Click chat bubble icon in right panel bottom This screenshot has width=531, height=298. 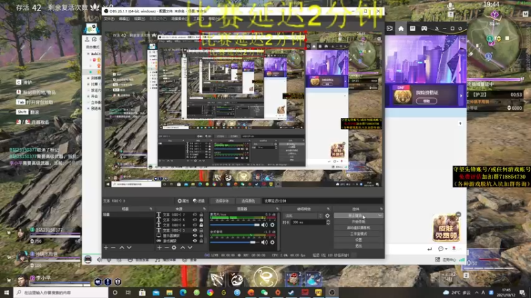click(441, 249)
